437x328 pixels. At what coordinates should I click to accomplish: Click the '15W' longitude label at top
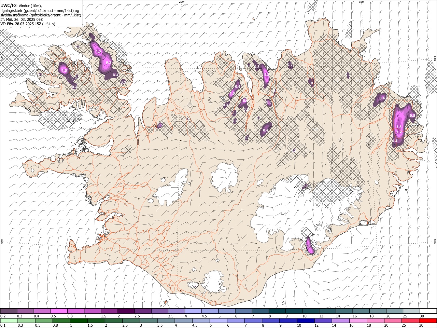point(362,2)
